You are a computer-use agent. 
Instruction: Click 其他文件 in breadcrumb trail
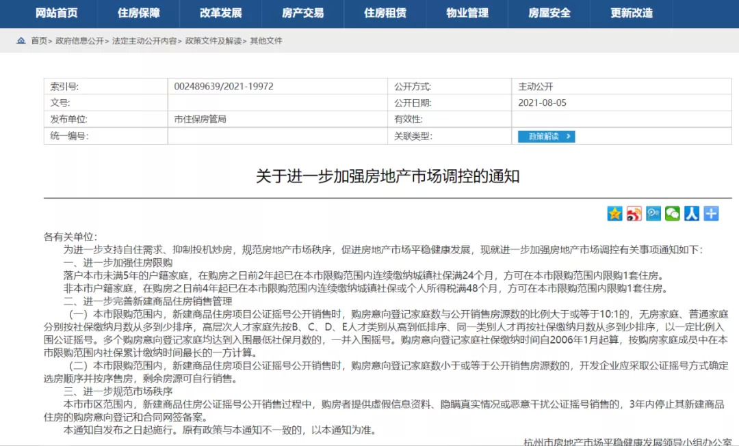point(266,41)
